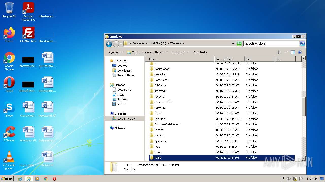
Task: Select Favorites in navigation pane
Action: (120, 61)
